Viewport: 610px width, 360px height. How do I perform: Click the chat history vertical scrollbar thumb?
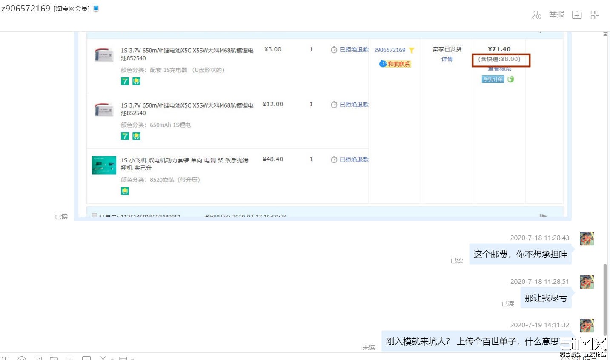point(605,300)
